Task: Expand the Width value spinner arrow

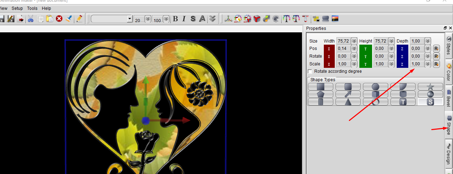Action: pyautogui.click(x=354, y=41)
